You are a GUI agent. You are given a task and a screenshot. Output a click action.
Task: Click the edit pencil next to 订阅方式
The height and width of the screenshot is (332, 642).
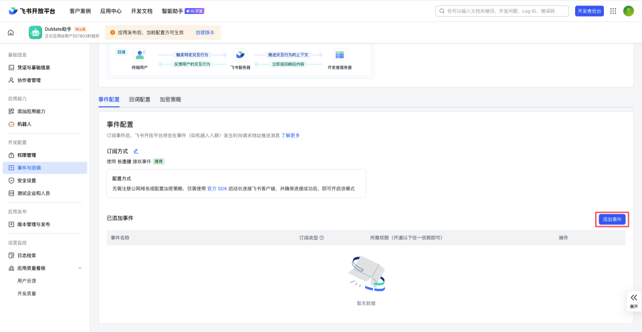click(136, 151)
